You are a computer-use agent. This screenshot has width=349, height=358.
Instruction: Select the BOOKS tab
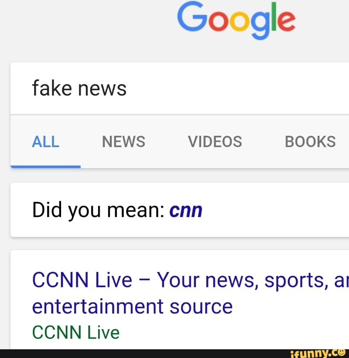pyautogui.click(x=310, y=141)
